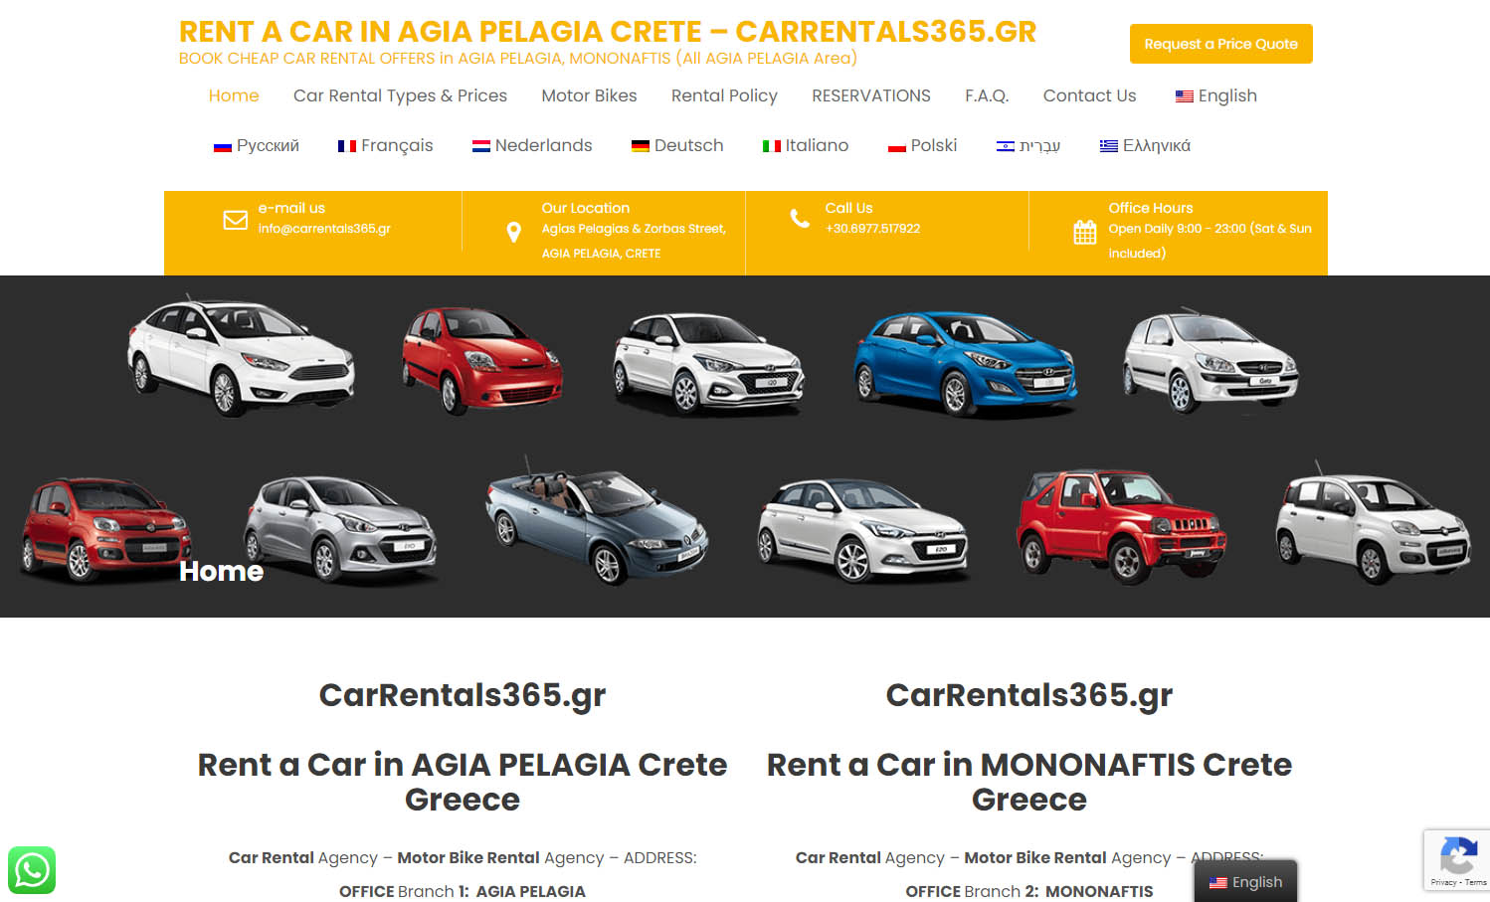
Task: Click the red Suzuki Jimny jeep image
Action: click(x=1121, y=524)
